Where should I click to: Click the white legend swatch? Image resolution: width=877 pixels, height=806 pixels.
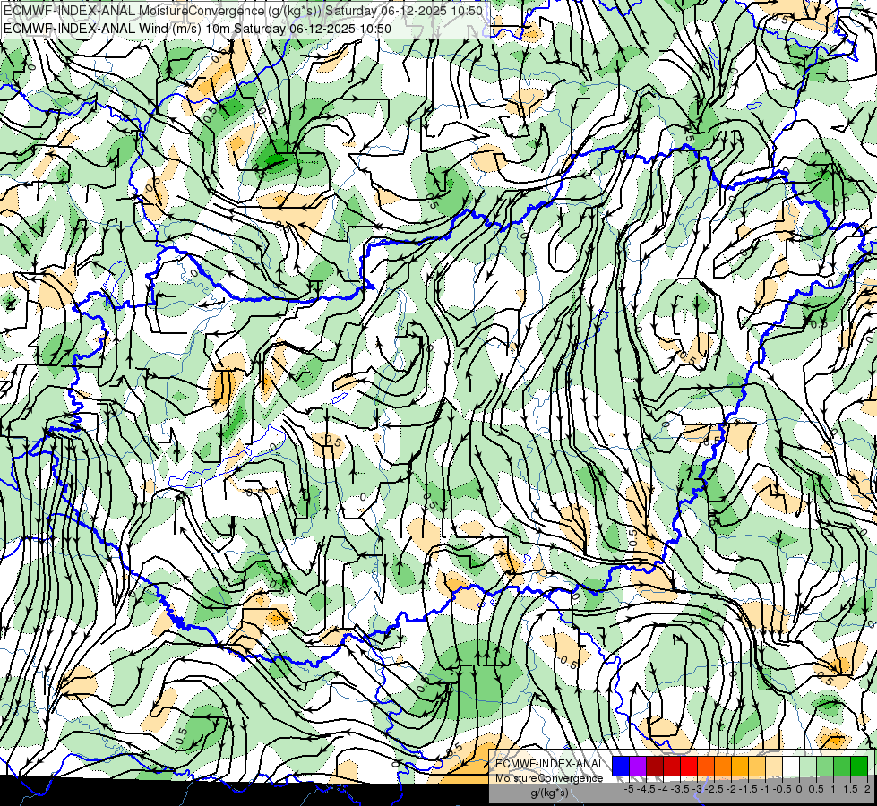(791, 766)
